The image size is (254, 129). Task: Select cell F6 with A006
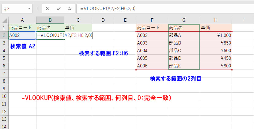[x=152, y=66]
